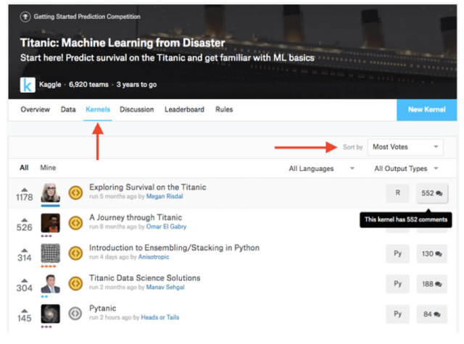Open A Journey through Titanic kernel
464x344 pixels.
tap(136, 217)
